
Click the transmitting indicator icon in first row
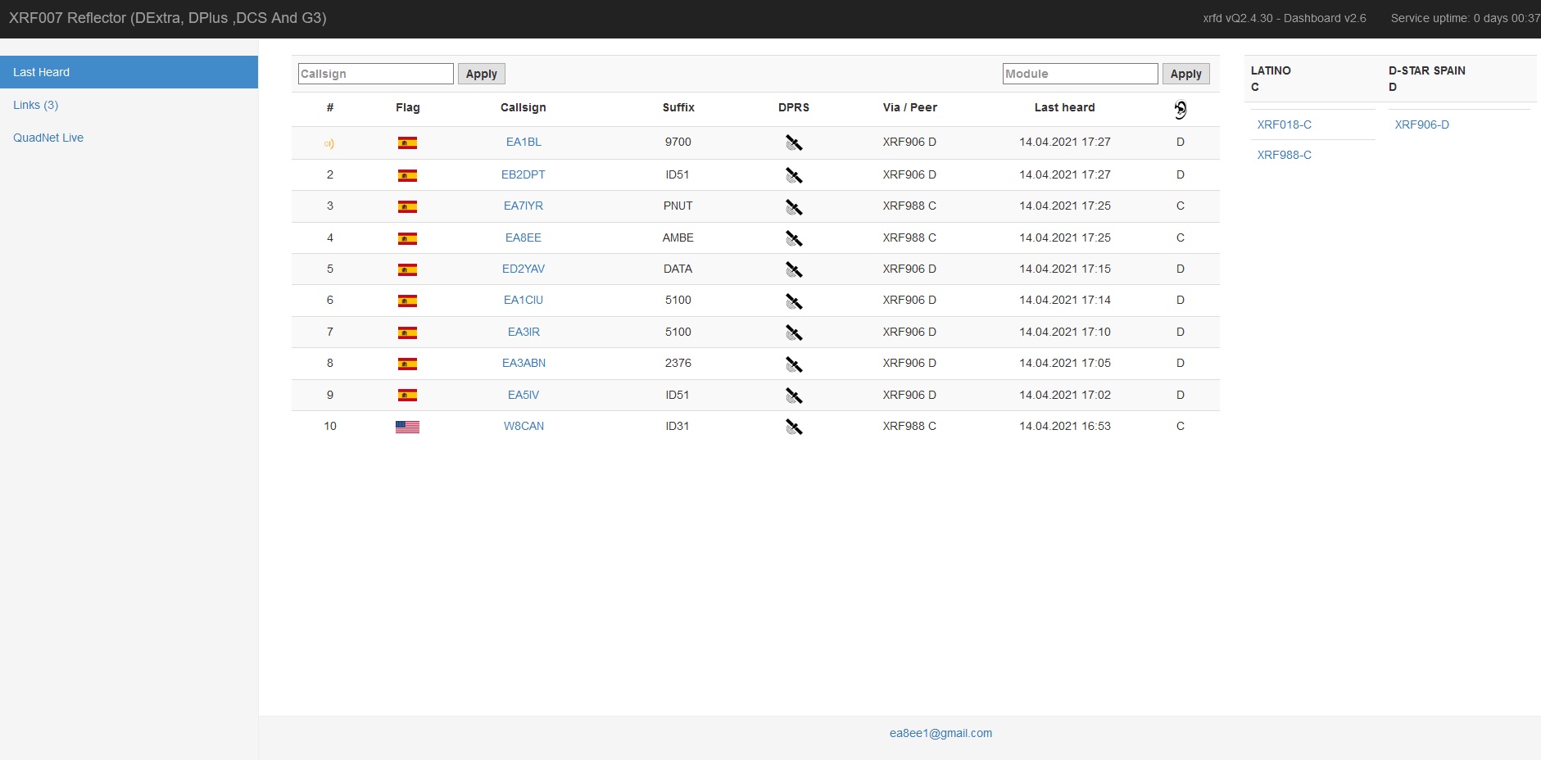coord(329,143)
